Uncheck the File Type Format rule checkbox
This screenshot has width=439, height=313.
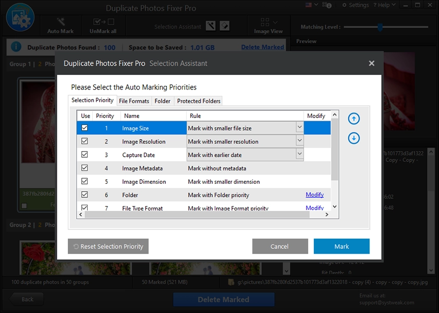(84, 208)
